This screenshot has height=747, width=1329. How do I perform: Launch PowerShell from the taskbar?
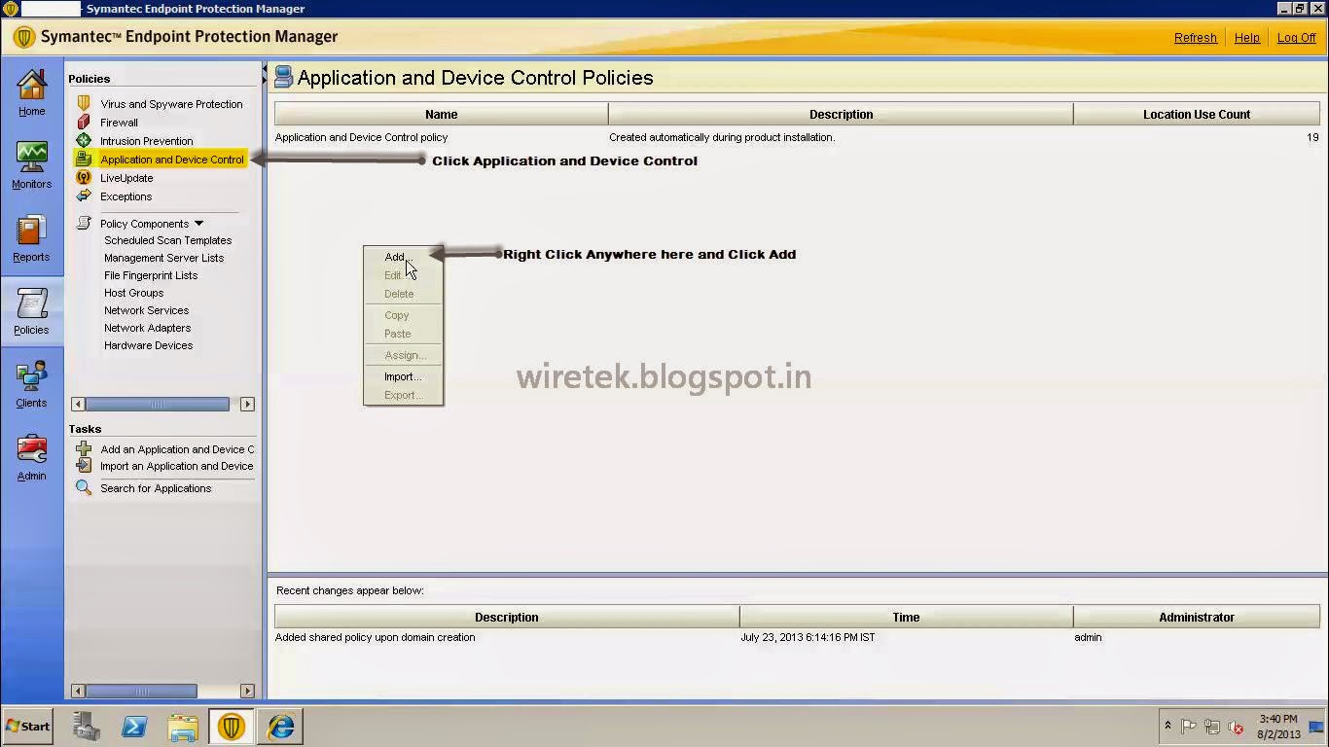point(134,727)
